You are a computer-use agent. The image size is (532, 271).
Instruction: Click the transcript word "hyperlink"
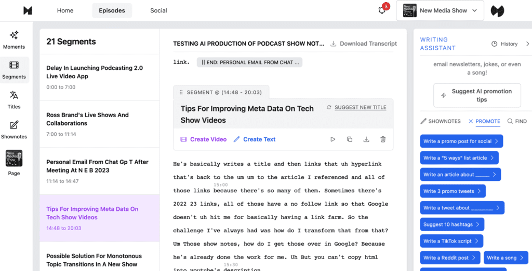pos(366,164)
